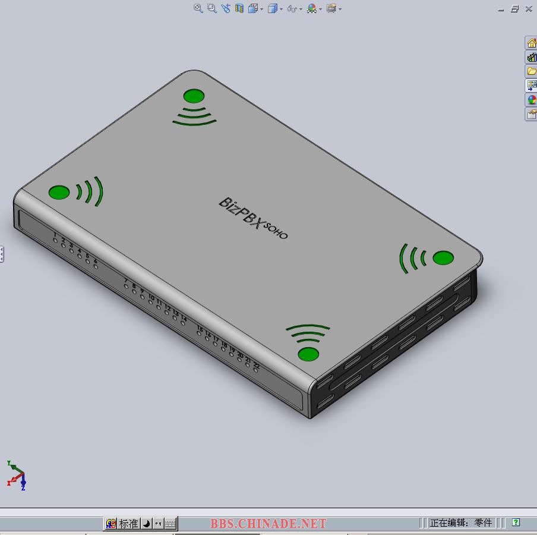The height and width of the screenshot is (535, 537).
Task: Close the document window
Action: [529, 9]
